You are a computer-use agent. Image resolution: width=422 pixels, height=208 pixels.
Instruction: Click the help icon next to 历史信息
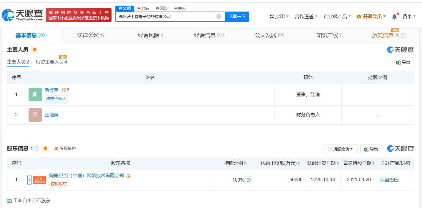[x=403, y=35]
